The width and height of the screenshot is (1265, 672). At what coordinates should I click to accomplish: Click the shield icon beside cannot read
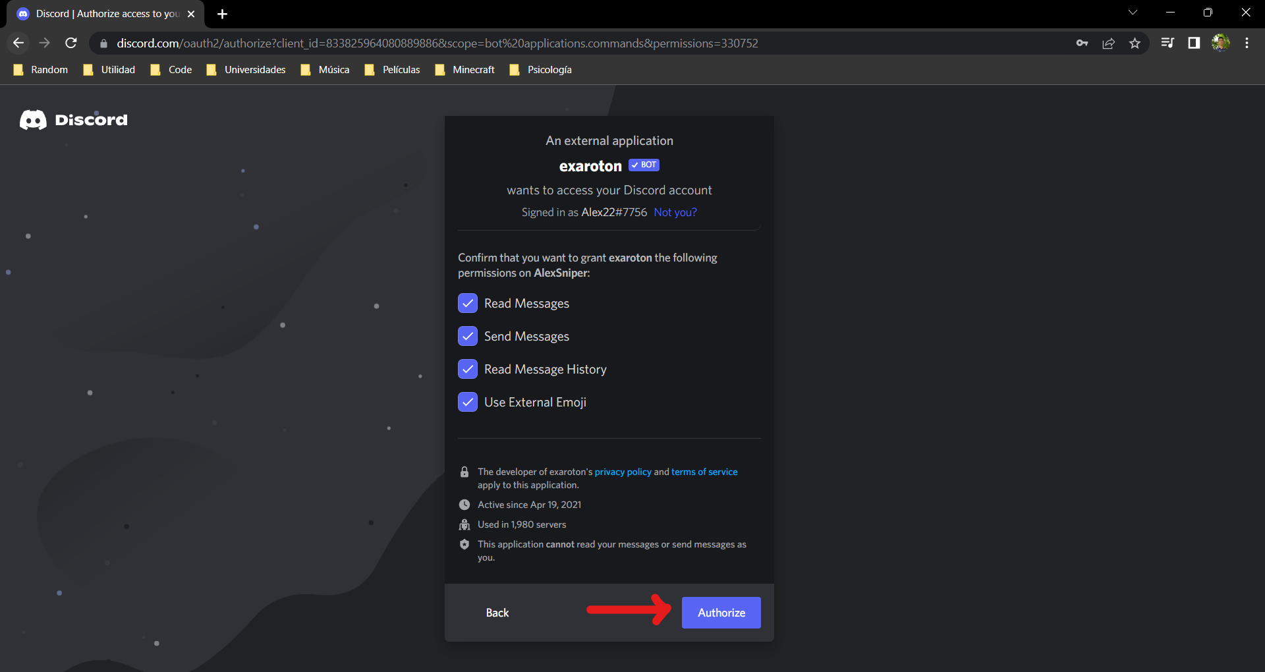pos(464,544)
